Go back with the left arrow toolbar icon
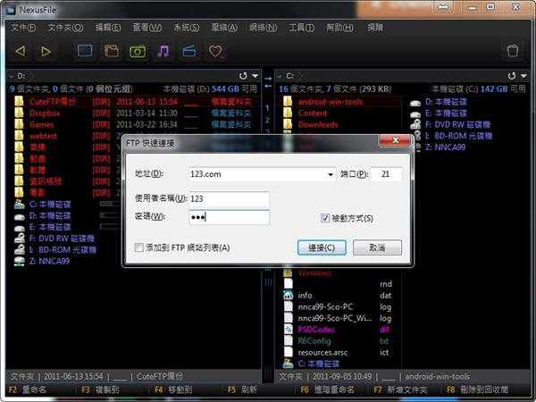The height and width of the screenshot is (402, 536). [21, 51]
